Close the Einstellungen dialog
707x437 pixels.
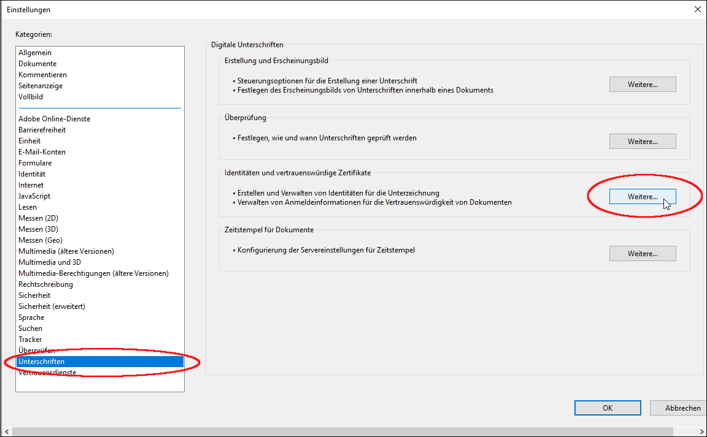point(697,9)
